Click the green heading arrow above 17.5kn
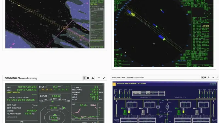 point(55,115)
